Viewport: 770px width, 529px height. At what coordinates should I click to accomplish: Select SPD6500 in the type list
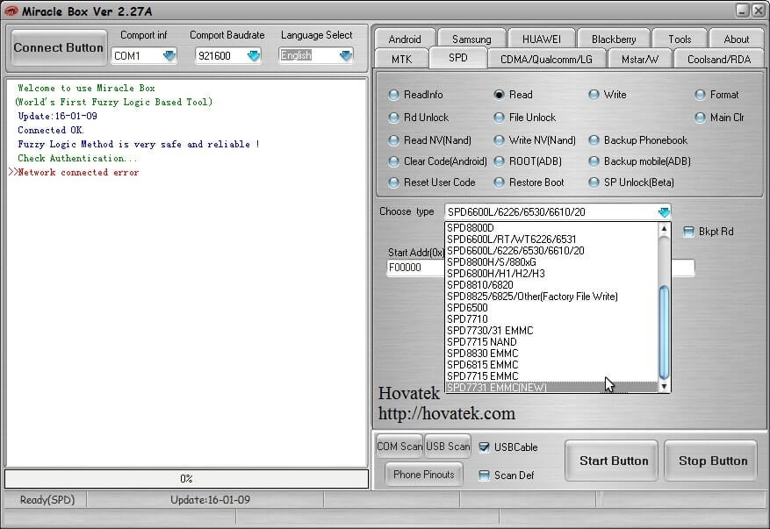pos(467,308)
